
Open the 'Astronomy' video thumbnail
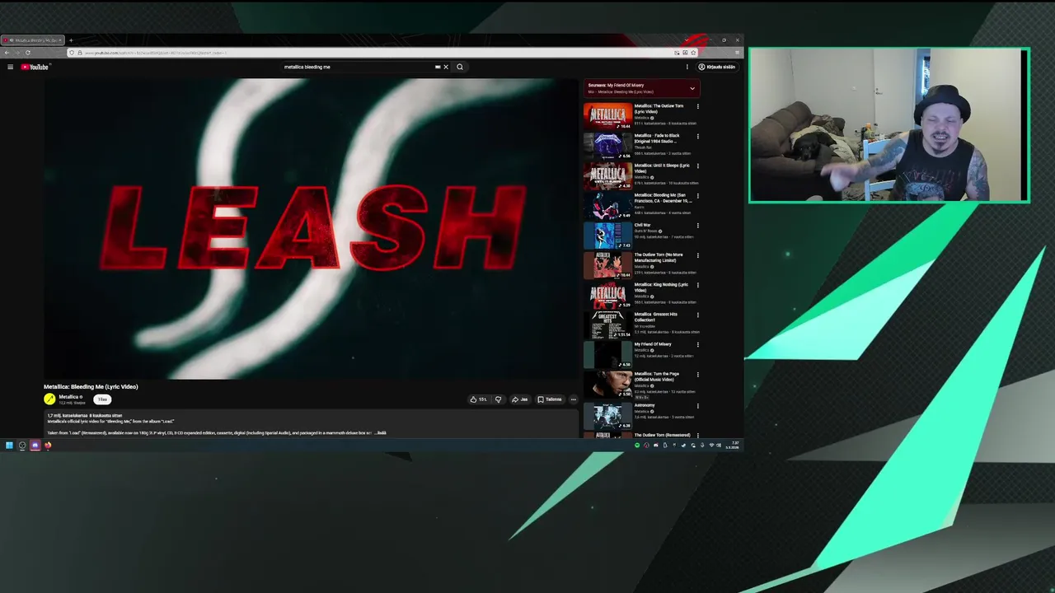607,415
